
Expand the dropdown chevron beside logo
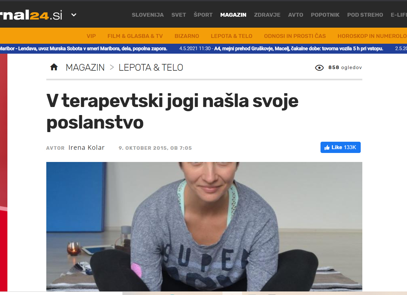pos(74,14)
